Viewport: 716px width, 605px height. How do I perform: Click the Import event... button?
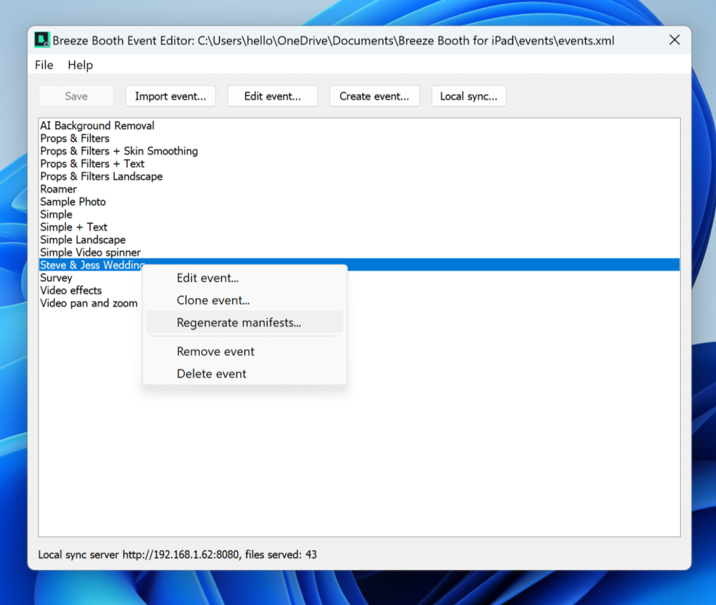[170, 96]
